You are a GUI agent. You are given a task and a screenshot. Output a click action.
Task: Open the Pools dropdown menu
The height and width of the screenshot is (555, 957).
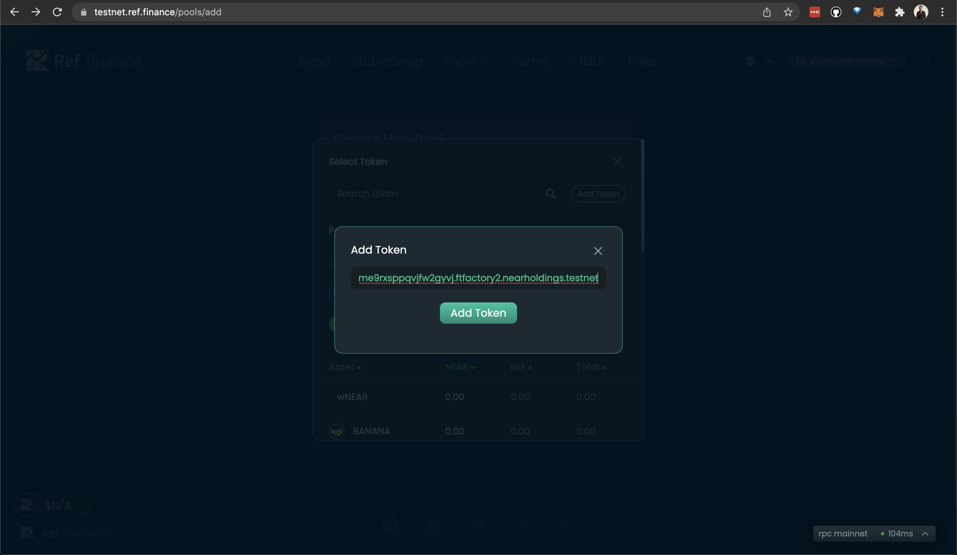466,61
